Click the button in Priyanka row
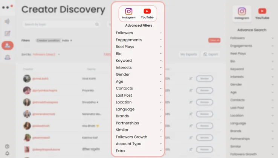The image size is (278, 158). click(x=205, y=90)
